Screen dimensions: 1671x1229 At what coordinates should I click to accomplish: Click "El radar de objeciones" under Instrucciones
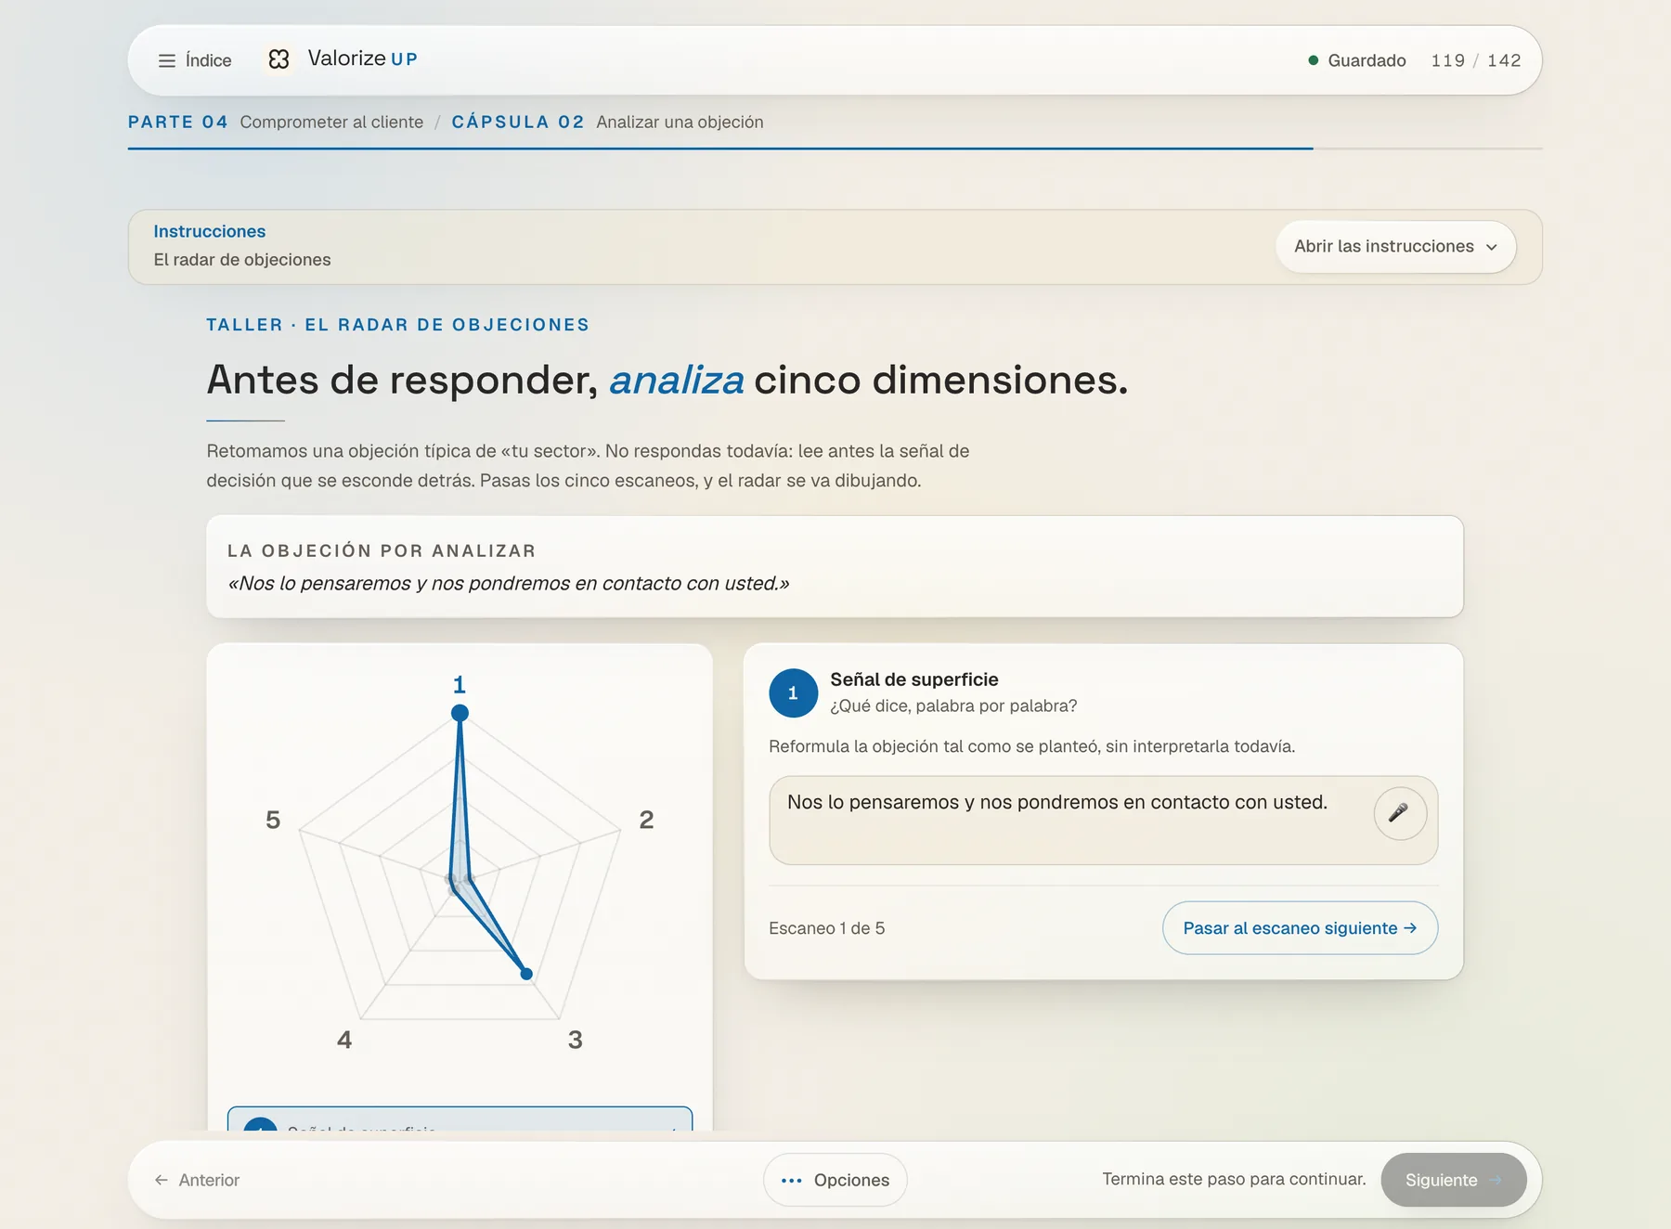click(242, 260)
